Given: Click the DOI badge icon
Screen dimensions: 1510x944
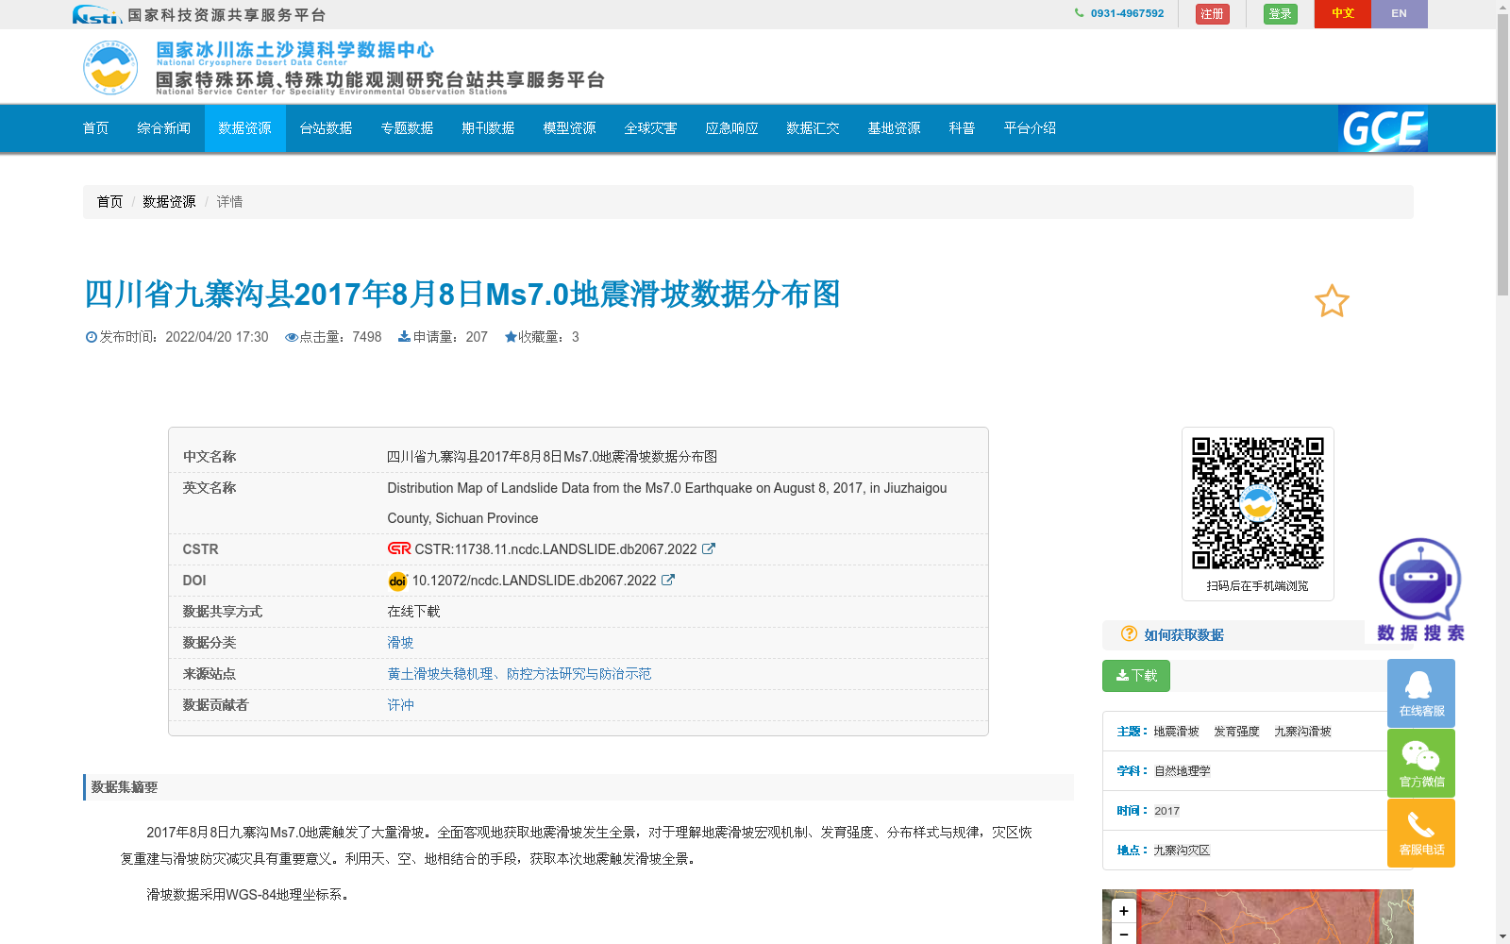Looking at the screenshot, I should coord(397,581).
